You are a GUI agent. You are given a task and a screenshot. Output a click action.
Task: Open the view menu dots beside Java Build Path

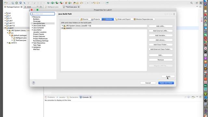(x=174, y=14)
